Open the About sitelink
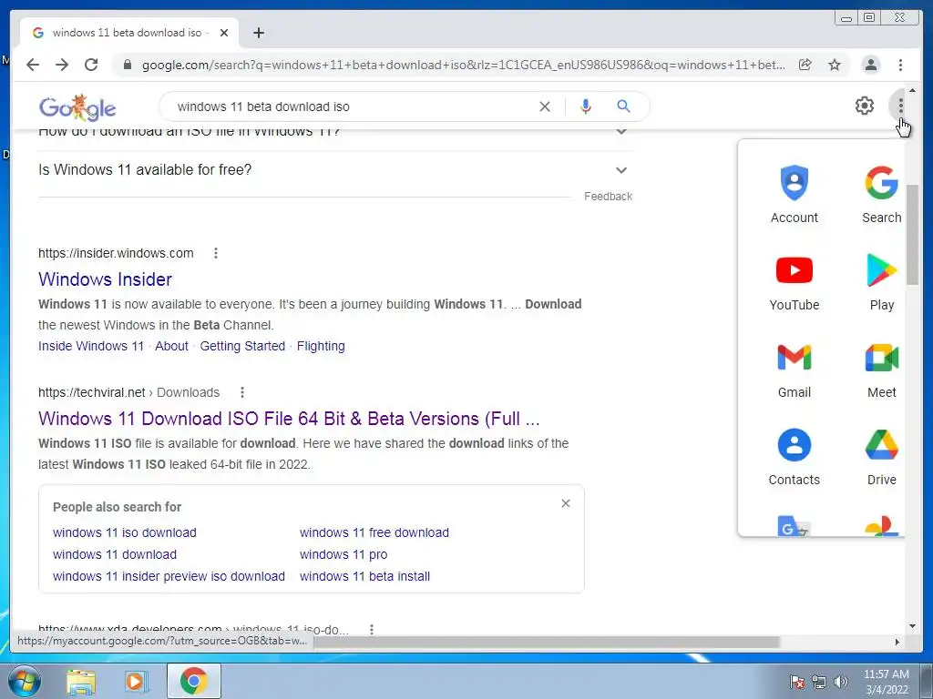933x699 pixels. (171, 346)
